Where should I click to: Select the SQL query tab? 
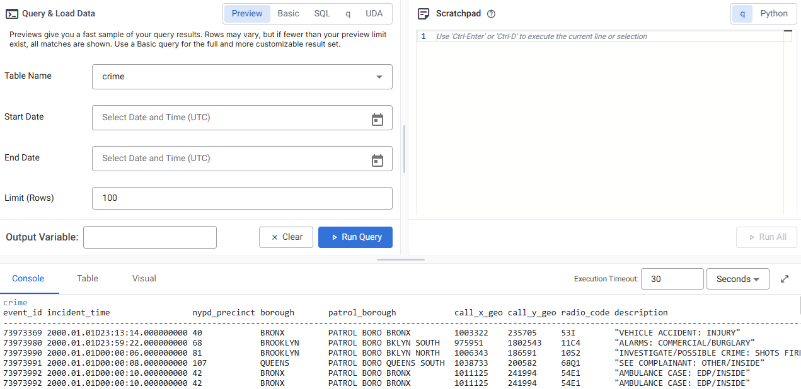[x=322, y=13]
